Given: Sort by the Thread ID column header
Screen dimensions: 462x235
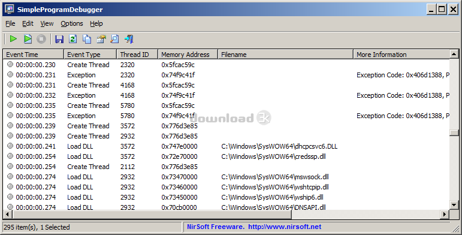Looking at the screenshot, I should coord(137,55).
